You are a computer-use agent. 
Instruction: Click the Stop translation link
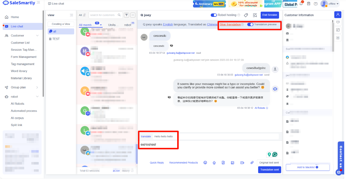[230, 24]
